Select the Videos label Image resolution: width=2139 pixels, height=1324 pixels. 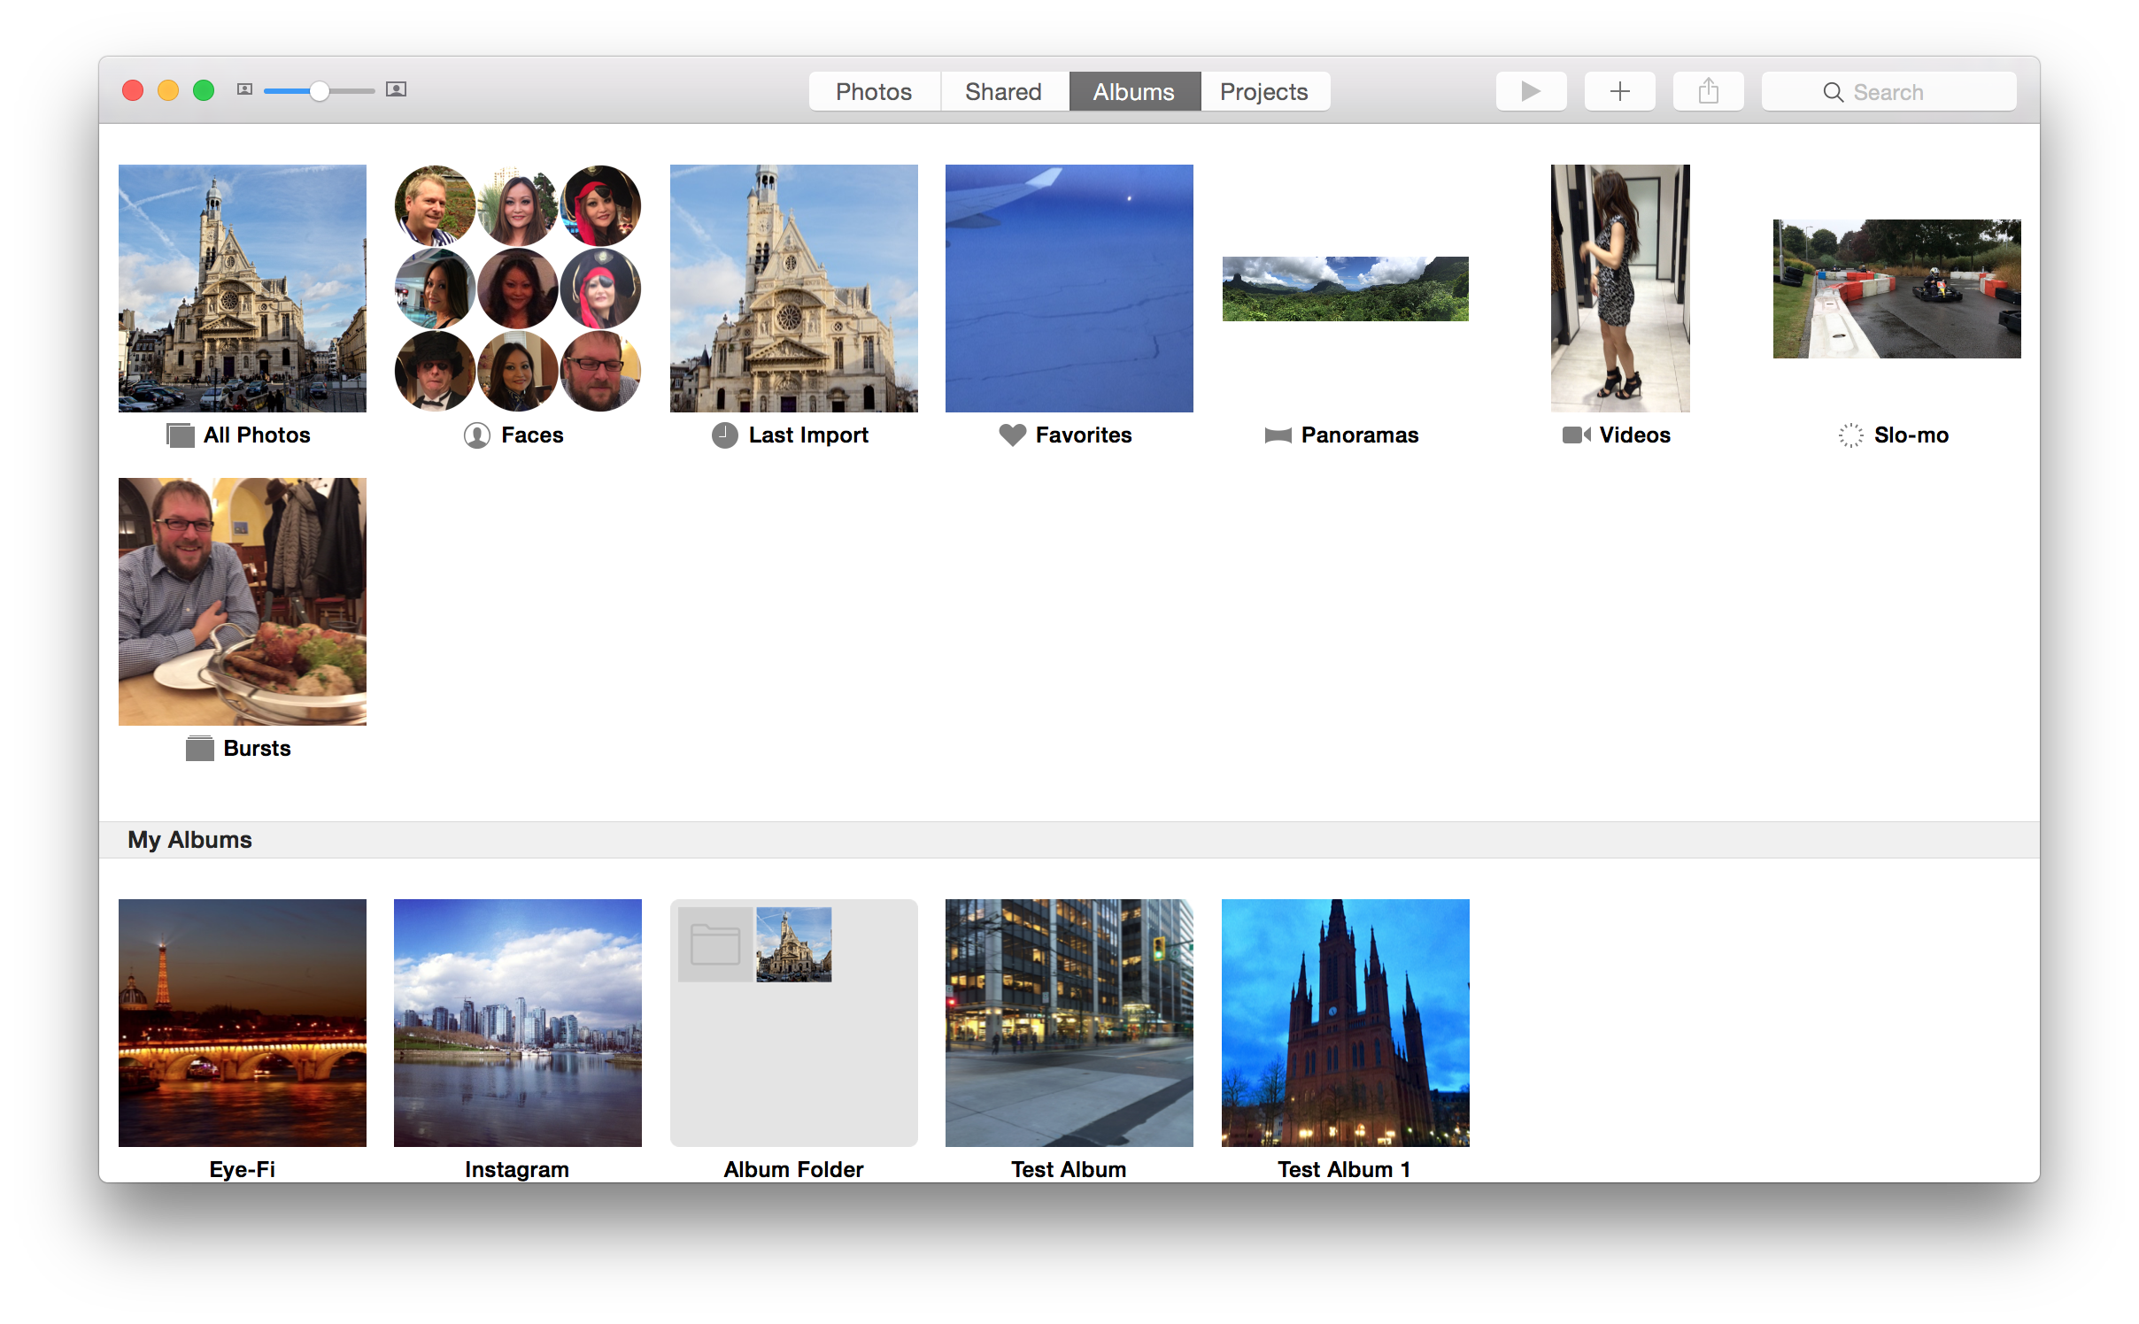(x=1635, y=435)
